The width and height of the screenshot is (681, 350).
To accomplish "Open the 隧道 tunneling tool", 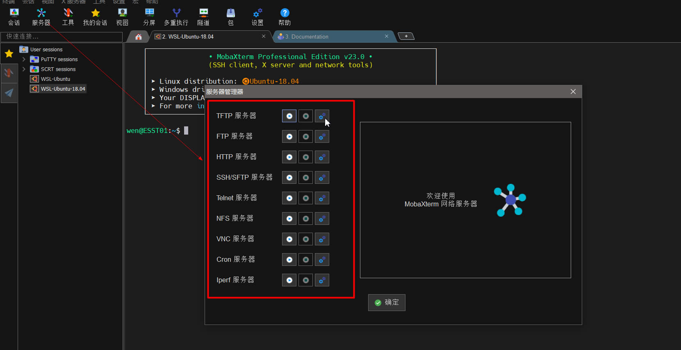I will pyautogui.click(x=203, y=17).
